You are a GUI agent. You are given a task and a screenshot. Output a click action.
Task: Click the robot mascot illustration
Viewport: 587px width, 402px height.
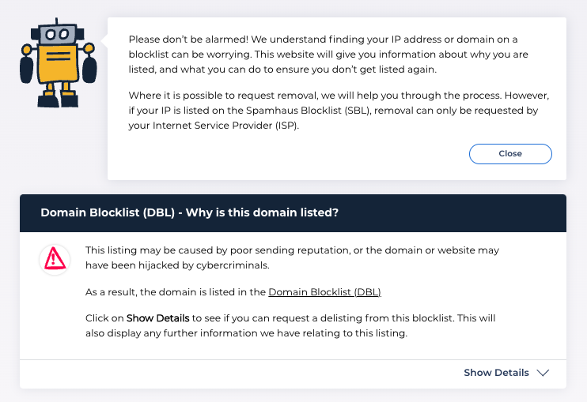[x=58, y=63]
